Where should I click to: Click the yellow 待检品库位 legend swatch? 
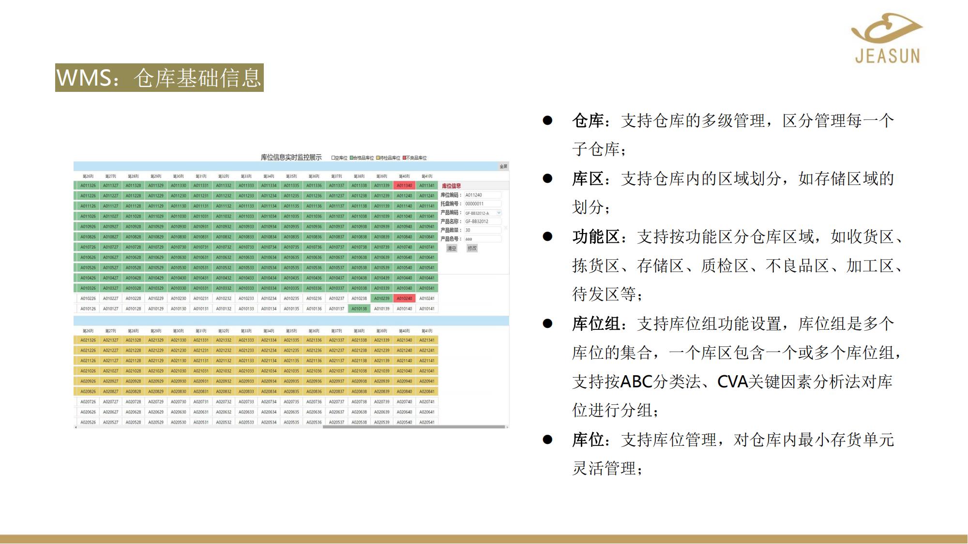click(378, 158)
